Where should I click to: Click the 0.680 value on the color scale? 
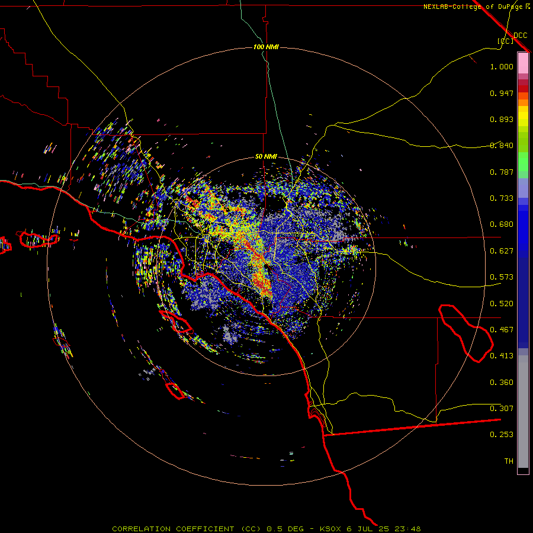coord(502,224)
